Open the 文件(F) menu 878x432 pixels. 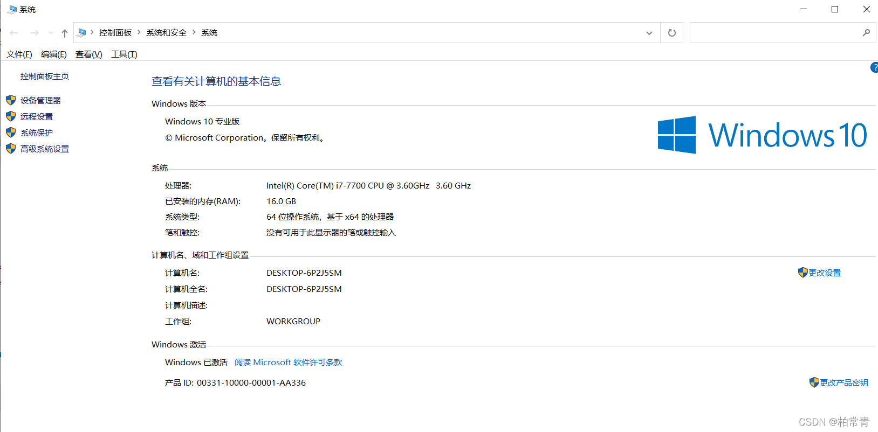pyautogui.click(x=19, y=54)
